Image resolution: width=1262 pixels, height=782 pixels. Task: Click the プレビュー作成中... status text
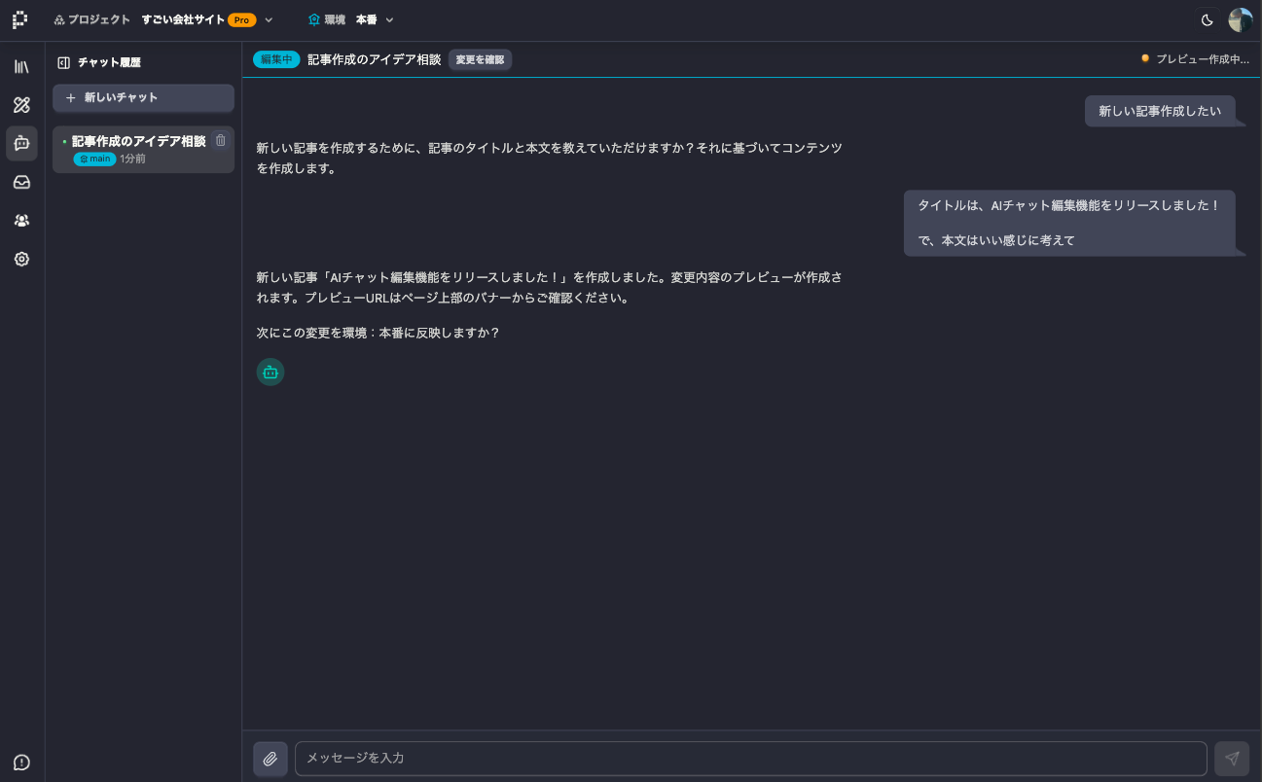(x=1203, y=59)
